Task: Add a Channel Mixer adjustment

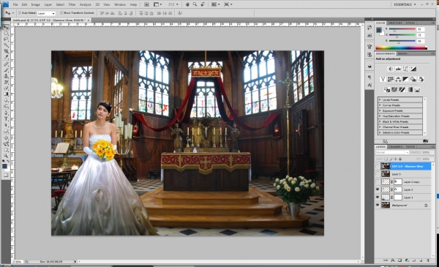Action: point(421,79)
